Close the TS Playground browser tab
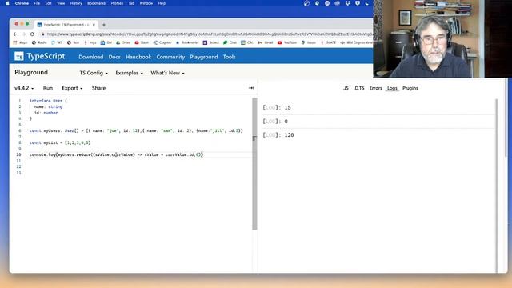Image resolution: width=512 pixels, height=288 pixels. pyautogui.click(x=94, y=25)
